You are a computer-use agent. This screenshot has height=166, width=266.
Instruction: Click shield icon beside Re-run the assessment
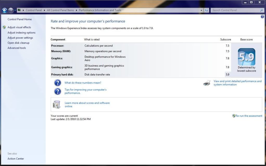[x=234, y=116]
